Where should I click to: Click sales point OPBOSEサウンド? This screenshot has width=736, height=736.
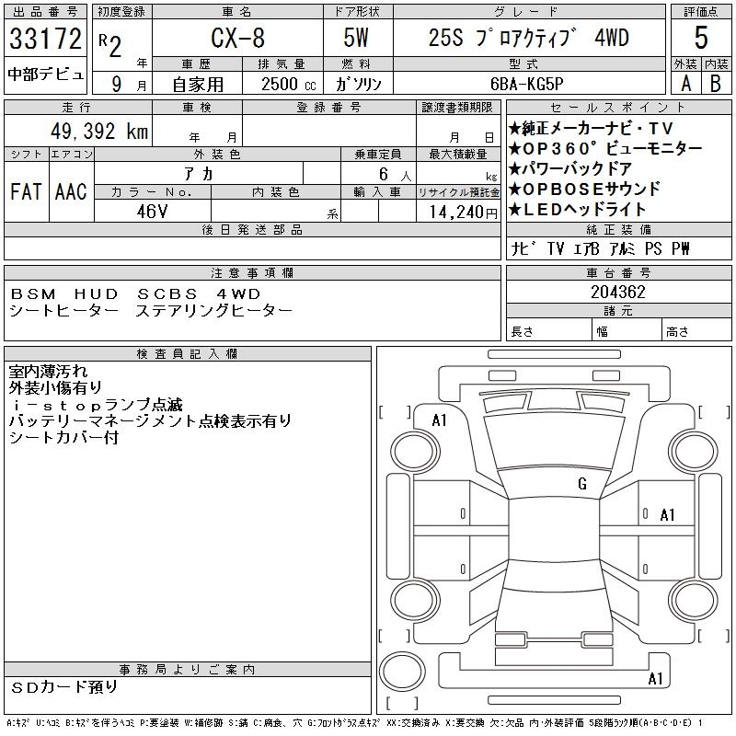coord(585,189)
